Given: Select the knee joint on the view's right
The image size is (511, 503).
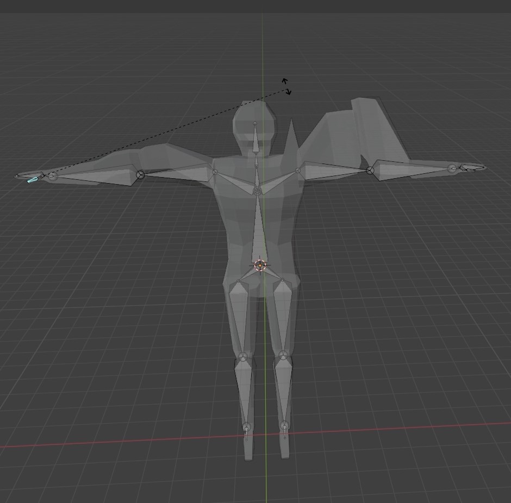Looking at the screenshot, I should (x=283, y=355).
